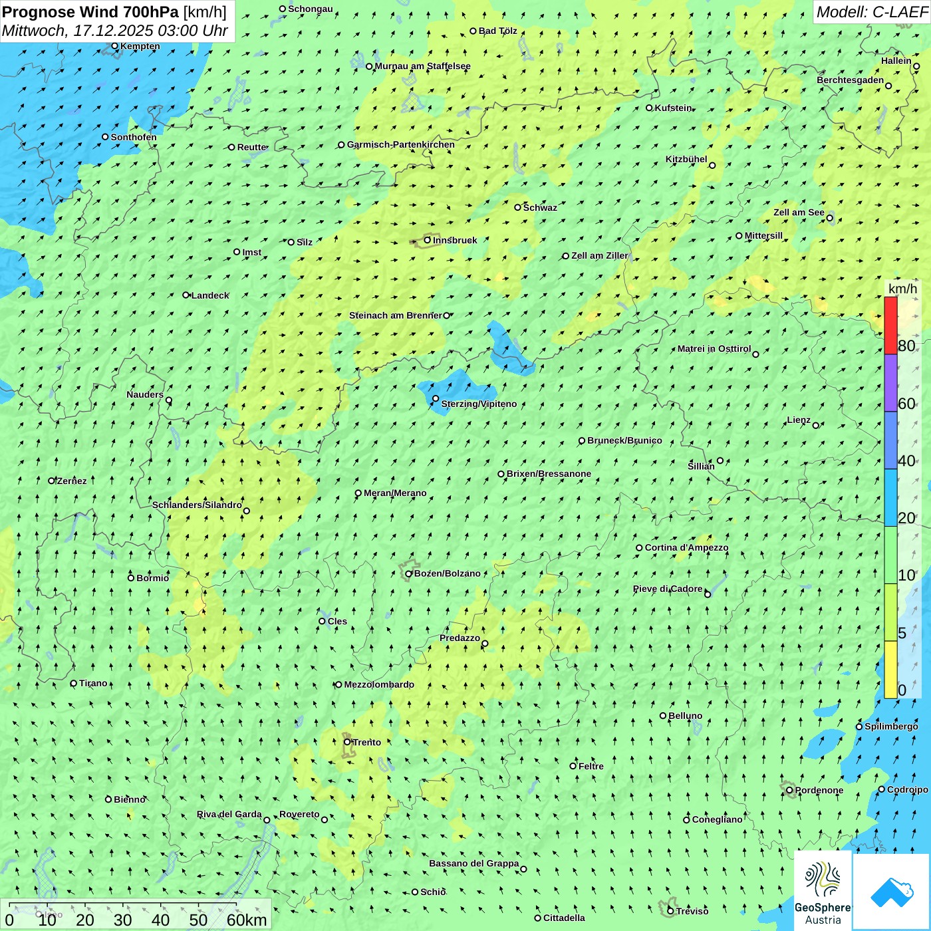Image resolution: width=931 pixels, height=931 pixels.
Task: Click the Bruneck/Brunico marker
Action: [x=582, y=440]
